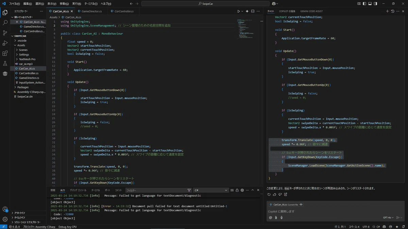This screenshot has height=229, width=408.
Task: Open the C# output channel dropdown
Action: click(210, 190)
